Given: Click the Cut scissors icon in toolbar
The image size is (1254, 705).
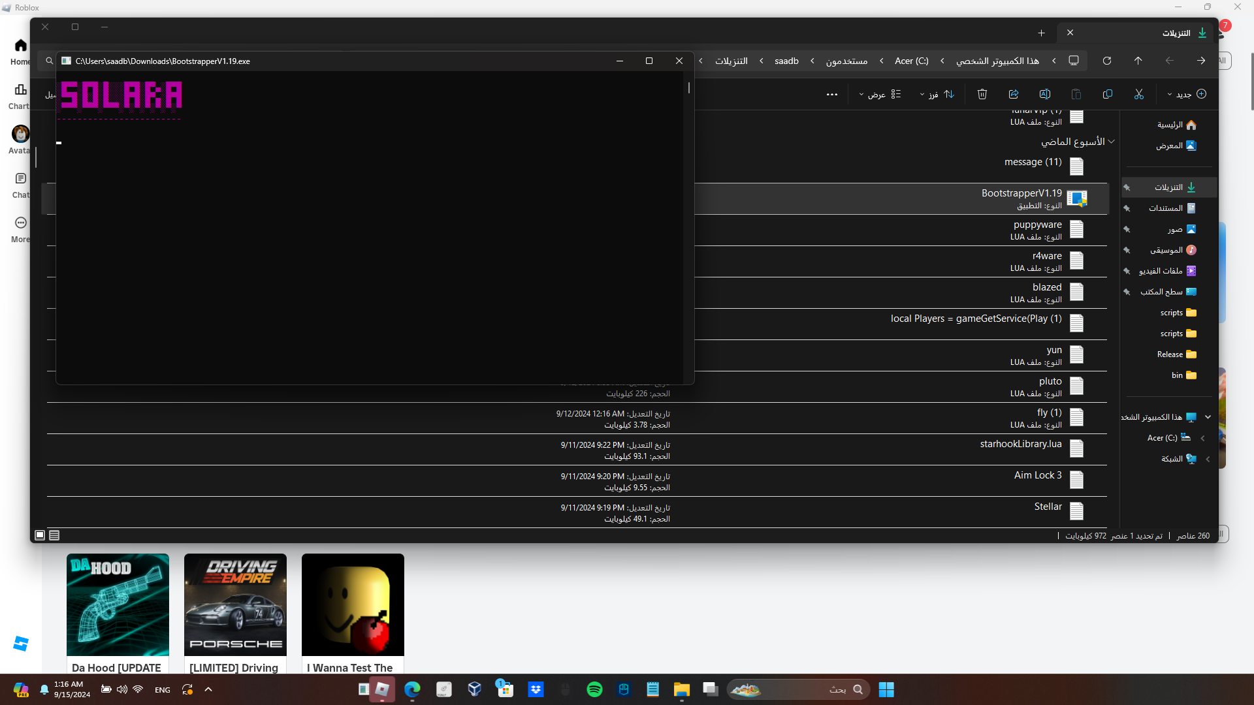Looking at the screenshot, I should 1139,94.
